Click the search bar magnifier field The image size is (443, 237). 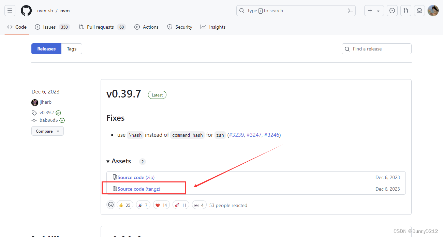[296, 11]
